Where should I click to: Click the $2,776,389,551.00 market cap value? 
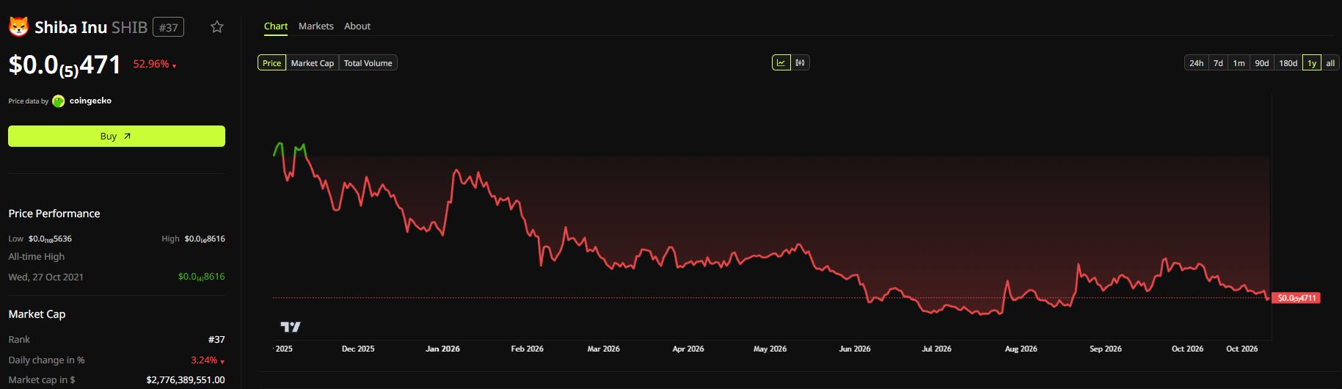point(186,380)
